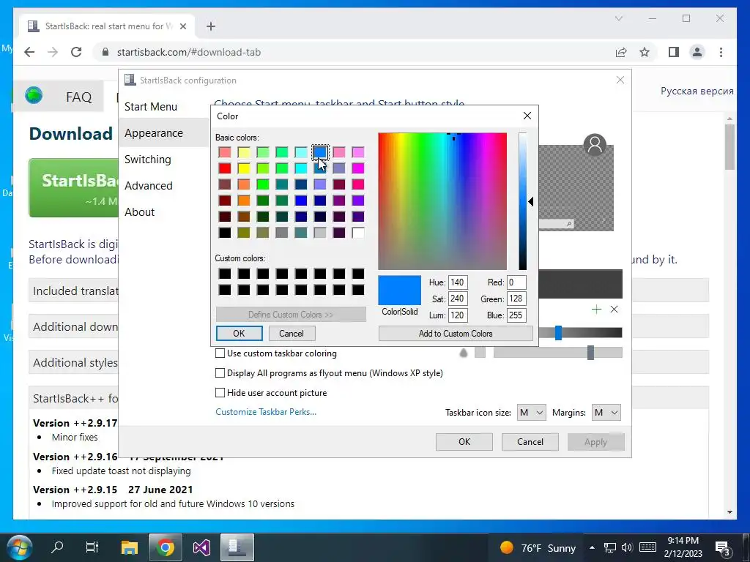Open taskbar search magnifier
Screen dimensions: 750x562
(57, 547)
